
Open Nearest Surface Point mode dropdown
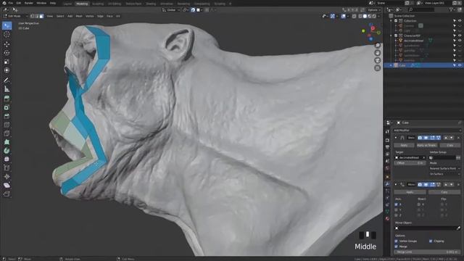pos(444,168)
